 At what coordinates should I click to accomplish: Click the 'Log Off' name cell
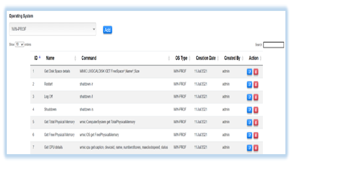pos(48,97)
